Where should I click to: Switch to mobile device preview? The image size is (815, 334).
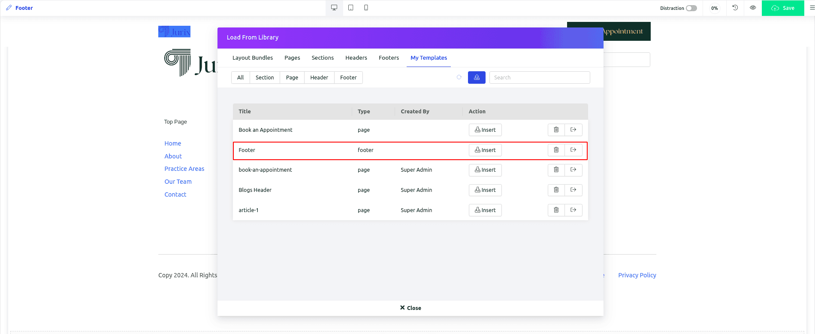tap(366, 8)
